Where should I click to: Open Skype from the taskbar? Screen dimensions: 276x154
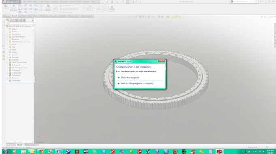point(103,151)
